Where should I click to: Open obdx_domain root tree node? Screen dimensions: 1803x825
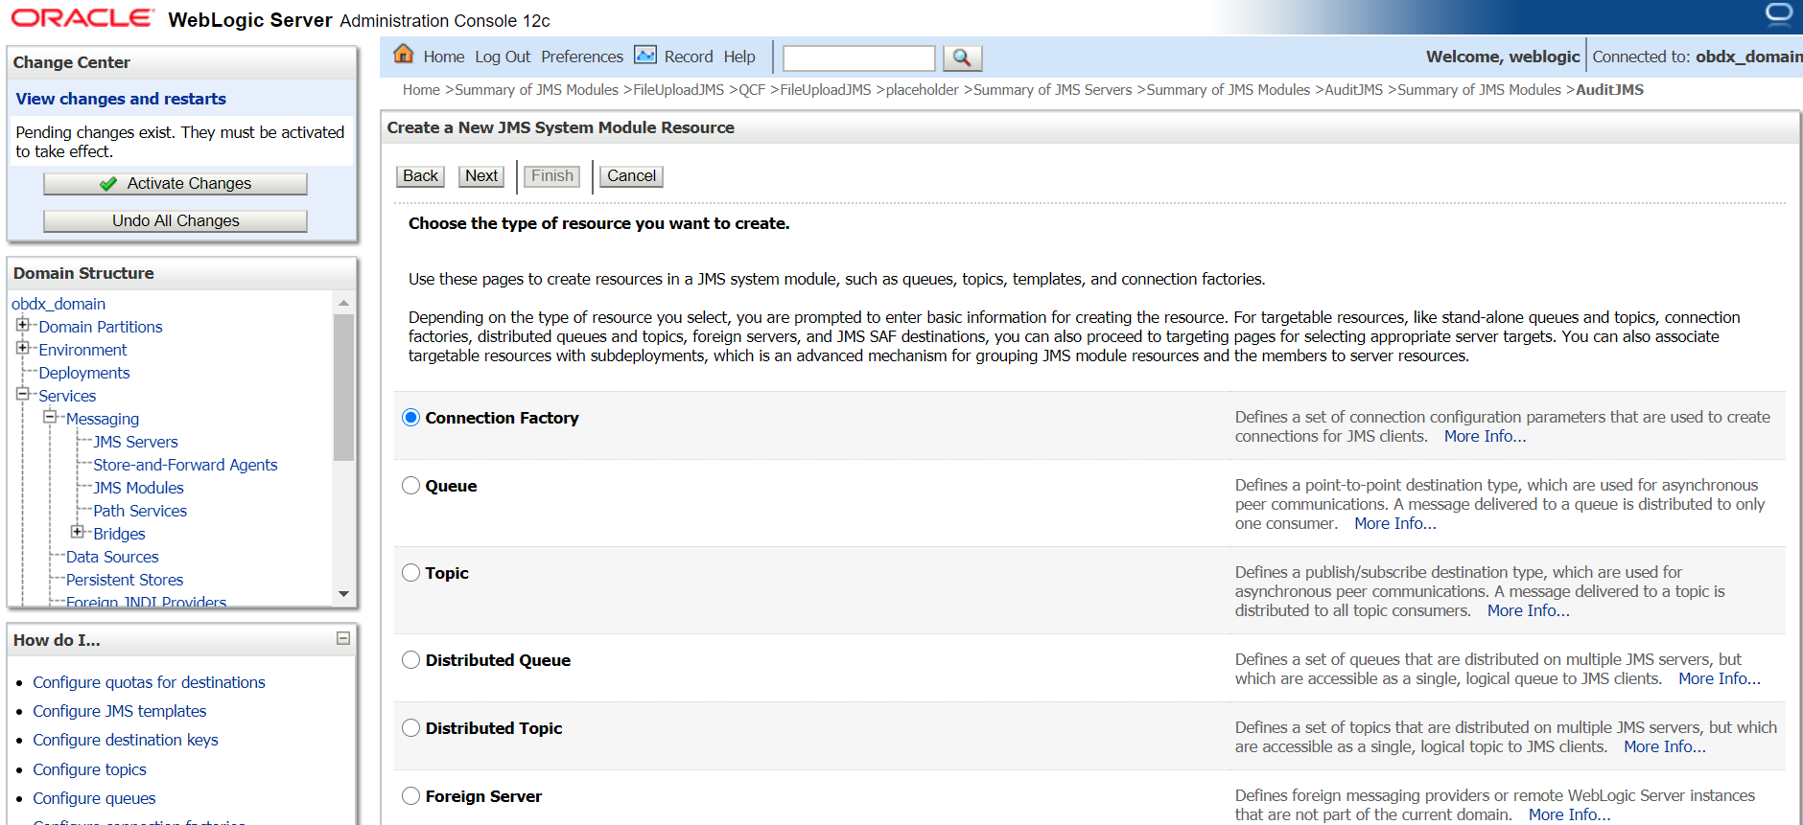coord(59,304)
